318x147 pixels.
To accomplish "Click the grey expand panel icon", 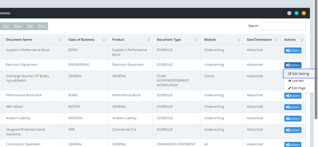I will click(x=289, y=13).
